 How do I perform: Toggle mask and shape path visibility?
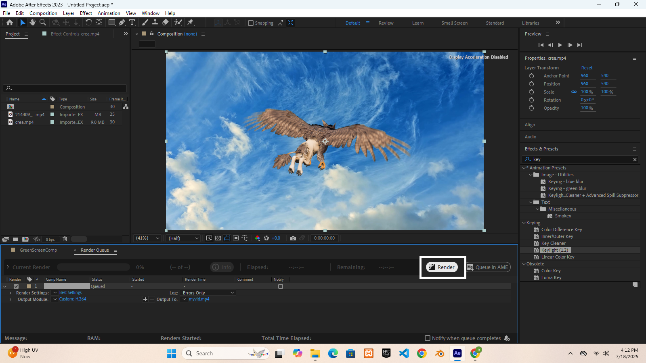pos(227,238)
